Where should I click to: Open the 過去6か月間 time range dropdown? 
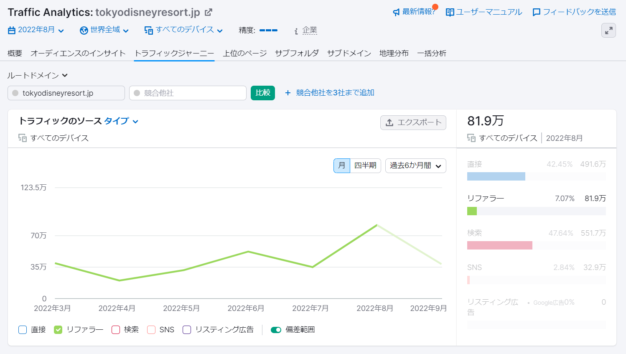point(416,166)
